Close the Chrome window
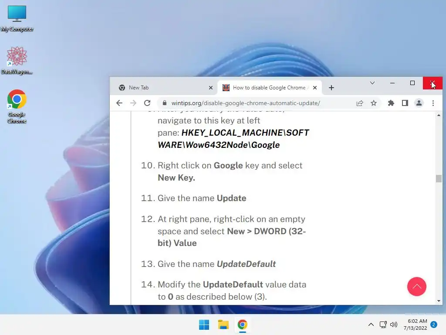This screenshot has width=446, height=335. (x=432, y=83)
